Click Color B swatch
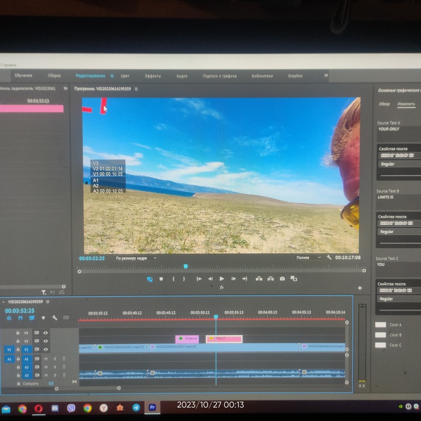Screen dimensions: 421x421 coord(381,335)
